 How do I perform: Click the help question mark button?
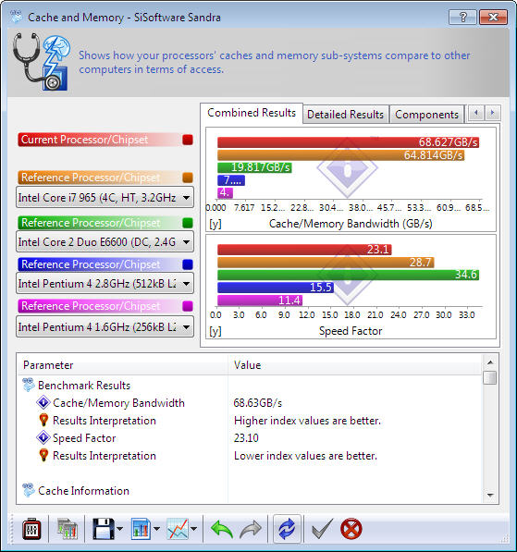(x=462, y=17)
